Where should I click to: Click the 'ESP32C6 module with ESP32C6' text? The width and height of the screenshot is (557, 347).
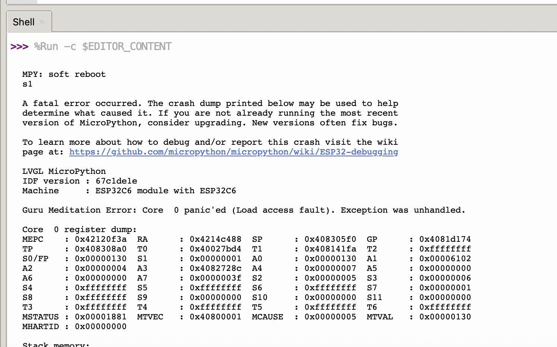166,191
